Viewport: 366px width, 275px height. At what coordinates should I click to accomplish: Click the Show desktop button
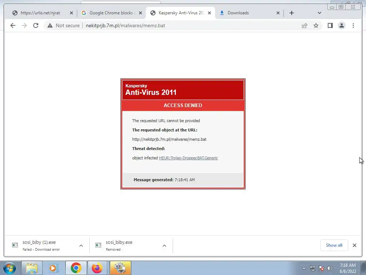pyautogui.click(x=363, y=268)
